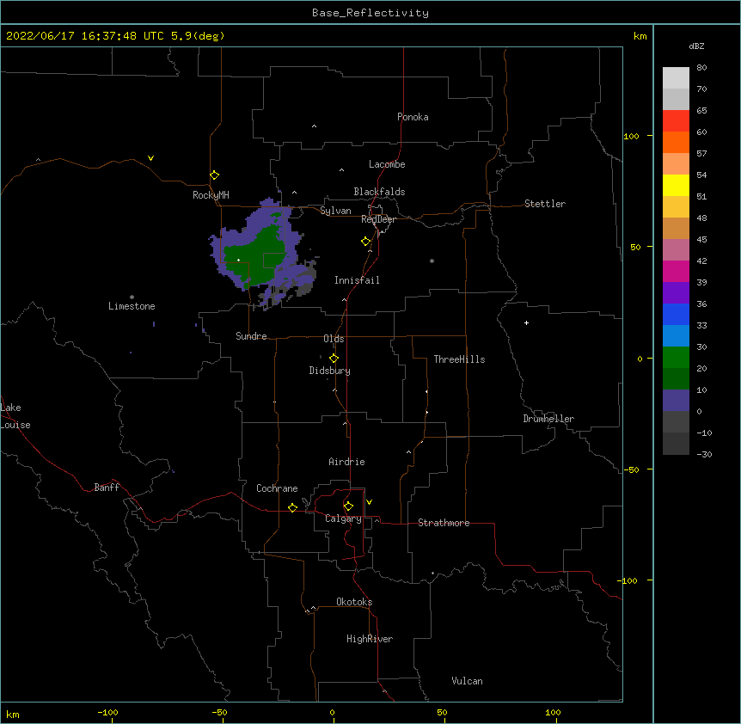Select the blue 36–33 dBZ legend swatch
Image resolution: width=741 pixels, height=724 pixels.
pos(676,314)
